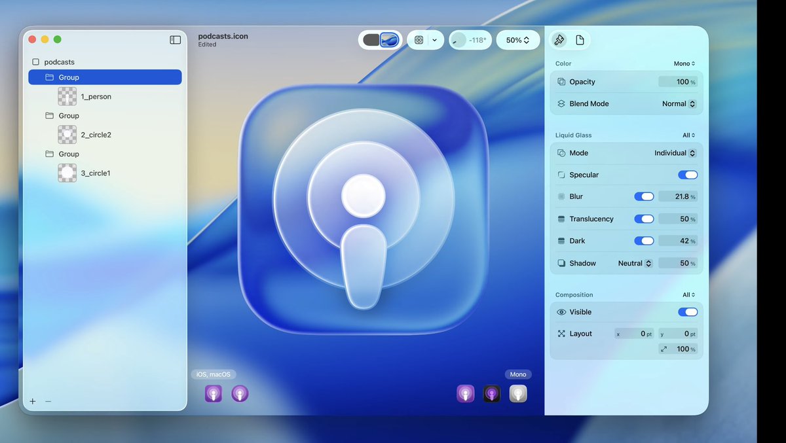Screen dimensions: 786x443
Task: Open the 50% zoom level stepper
Action: click(517, 40)
